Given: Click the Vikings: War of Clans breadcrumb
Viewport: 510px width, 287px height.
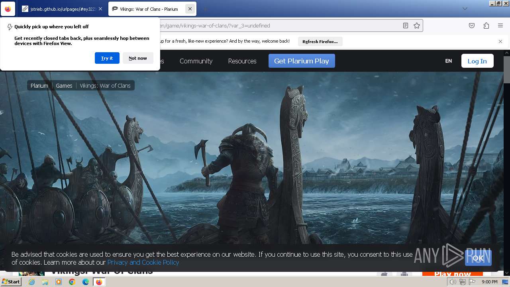Looking at the screenshot, I should tap(105, 86).
